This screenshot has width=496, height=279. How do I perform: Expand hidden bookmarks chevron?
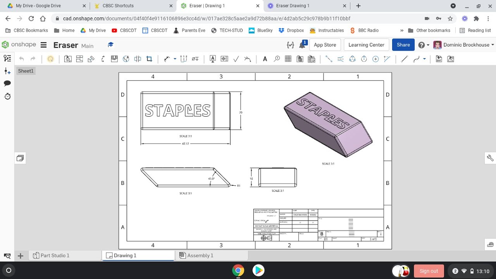[x=401, y=30]
